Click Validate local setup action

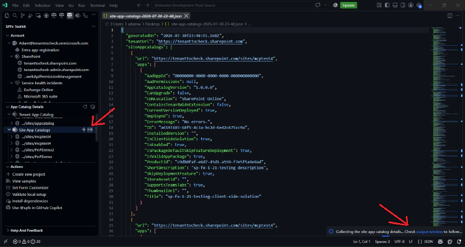pyautogui.click(x=26, y=195)
